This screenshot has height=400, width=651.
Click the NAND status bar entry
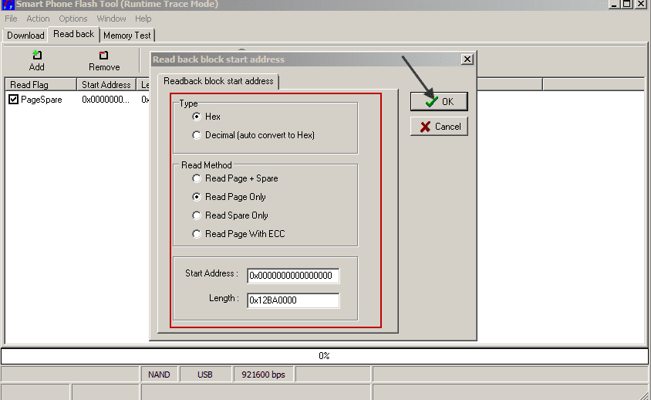click(159, 375)
